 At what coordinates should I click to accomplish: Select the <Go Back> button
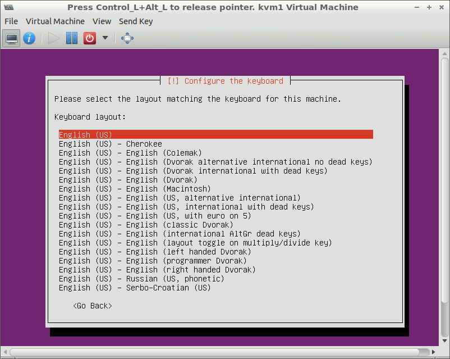(92, 306)
